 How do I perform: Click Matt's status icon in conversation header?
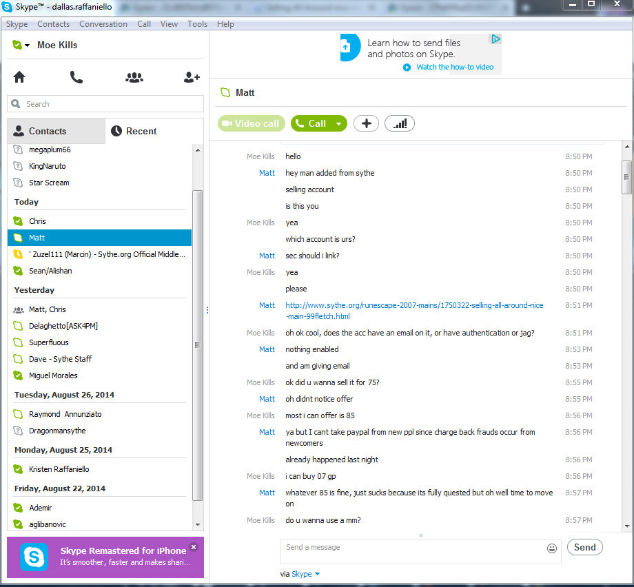tap(225, 92)
